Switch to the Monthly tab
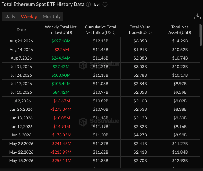Screen dimensions: 203x171 (x=52, y=16)
